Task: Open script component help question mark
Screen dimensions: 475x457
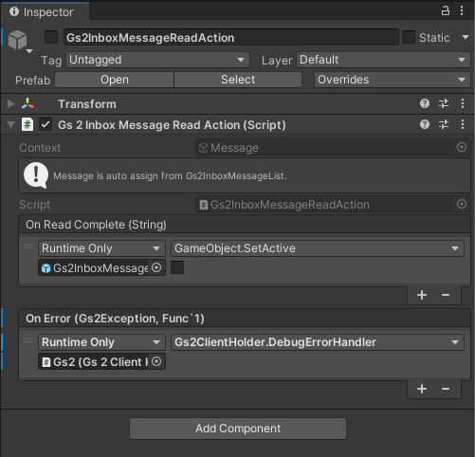Action: click(425, 124)
